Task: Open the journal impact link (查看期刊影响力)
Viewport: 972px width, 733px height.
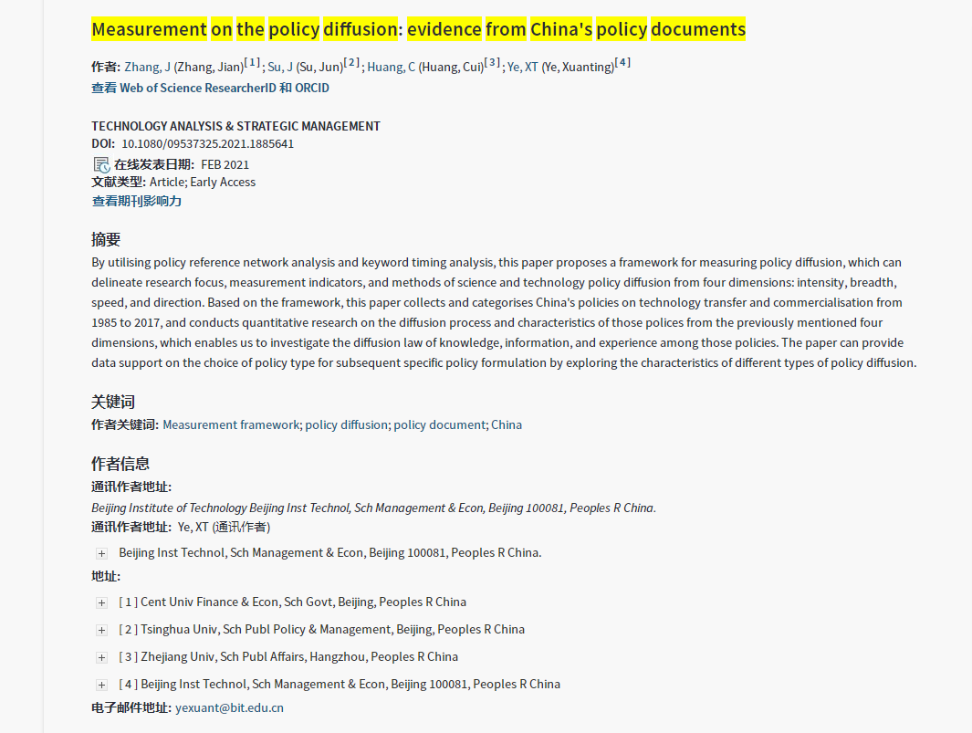Action: (136, 201)
